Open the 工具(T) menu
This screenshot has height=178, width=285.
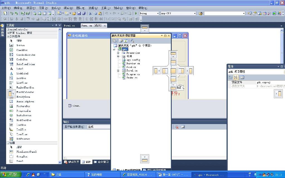click(x=105, y=8)
